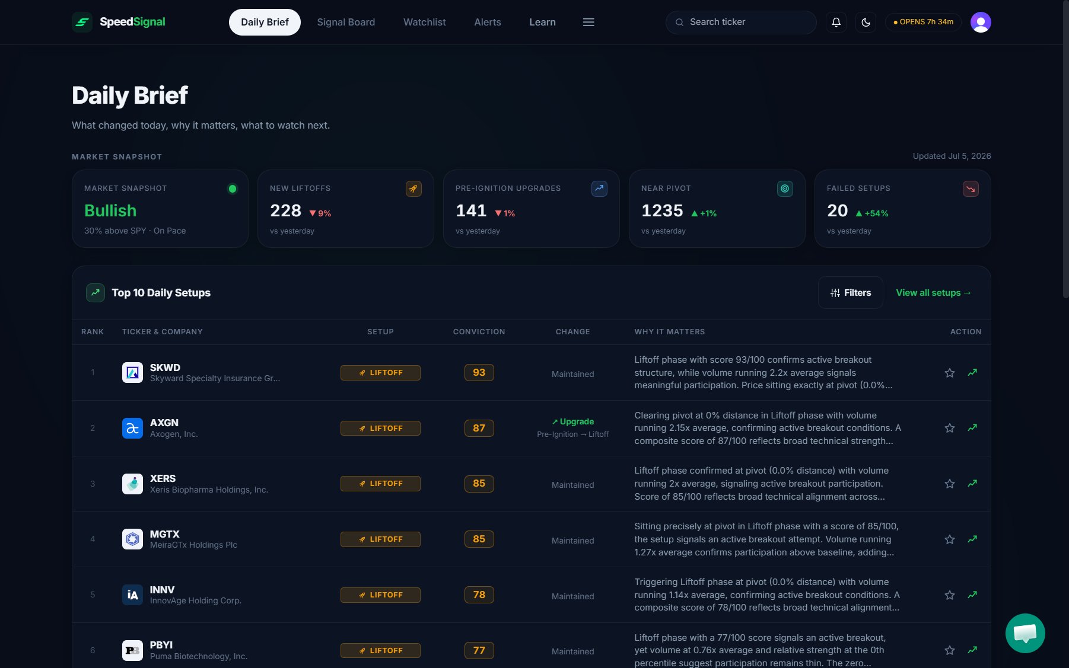This screenshot has height=668, width=1069.
Task: Click conviction score 78
Action: coord(479,595)
